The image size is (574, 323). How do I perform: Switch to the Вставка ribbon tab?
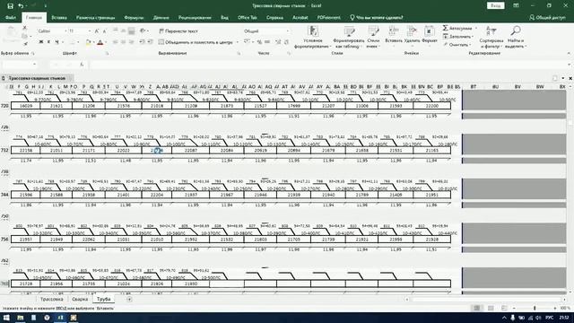tap(59, 18)
